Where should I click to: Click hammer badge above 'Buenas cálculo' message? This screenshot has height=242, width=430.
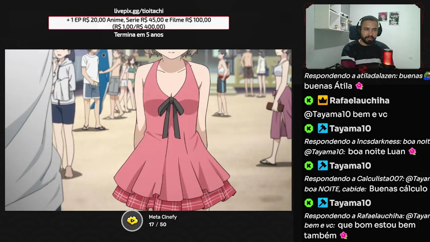click(322, 166)
